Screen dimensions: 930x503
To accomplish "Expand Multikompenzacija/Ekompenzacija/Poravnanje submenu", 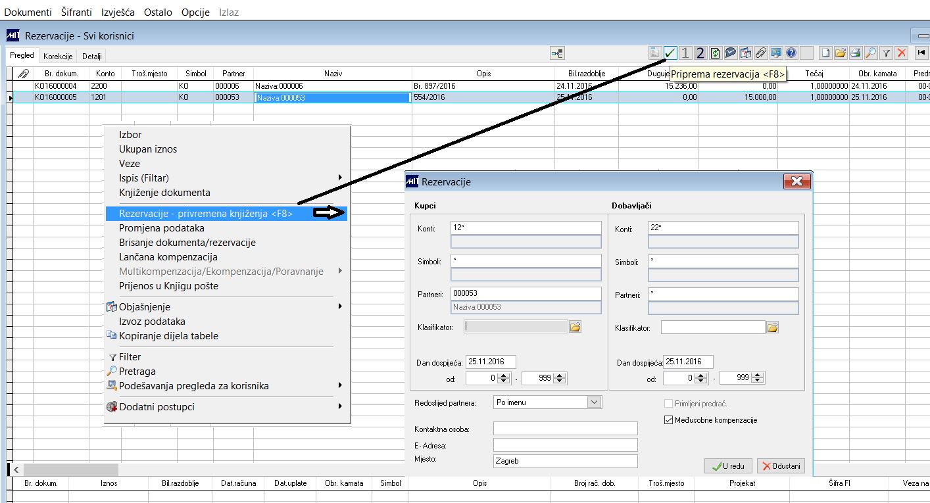I will (x=340, y=271).
